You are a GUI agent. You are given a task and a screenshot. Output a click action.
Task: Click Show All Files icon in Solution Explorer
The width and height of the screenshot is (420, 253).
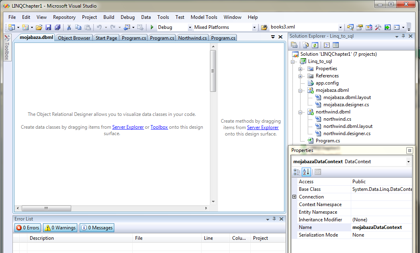pos(306,45)
